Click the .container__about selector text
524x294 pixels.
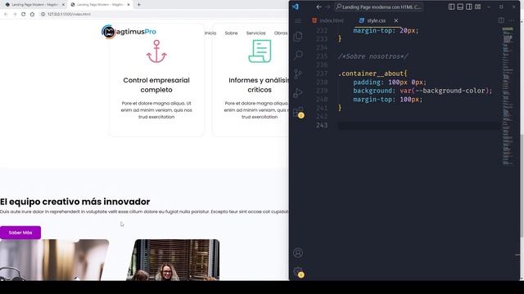tap(372, 73)
